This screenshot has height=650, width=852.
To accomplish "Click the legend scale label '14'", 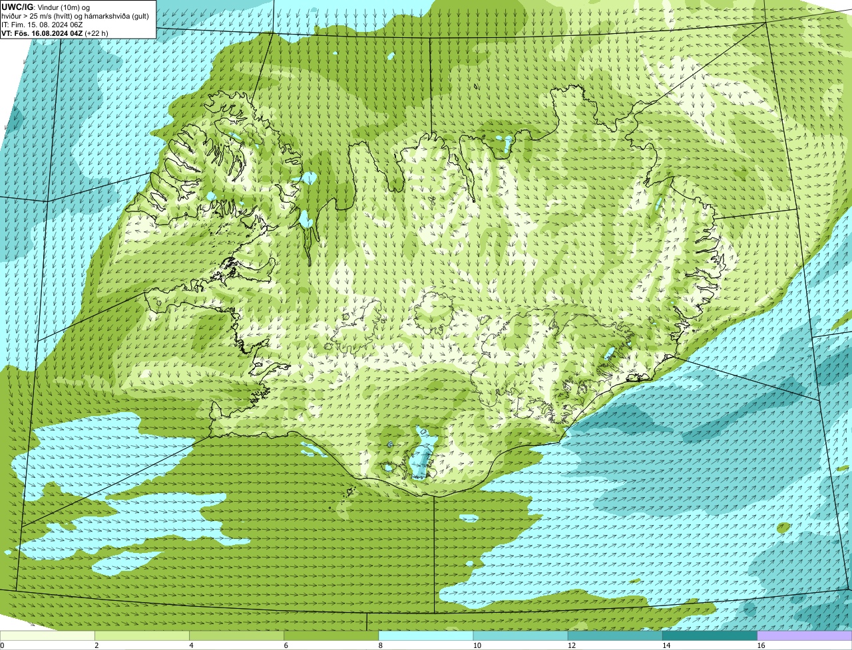I will point(666,645).
